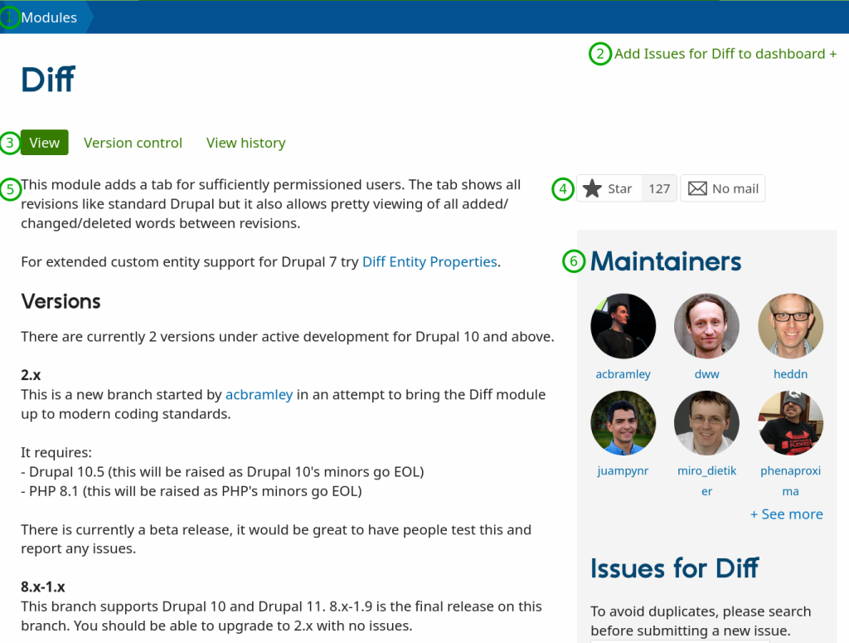Open heddn maintainer name link
Image resolution: width=849 pixels, height=643 pixels.
point(790,374)
